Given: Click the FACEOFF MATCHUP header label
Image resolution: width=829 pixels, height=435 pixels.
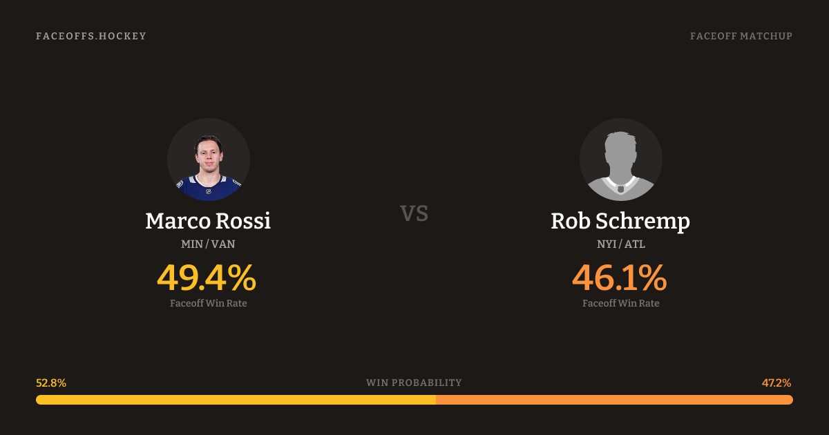Looking at the screenshot, I should coord(741,36).
